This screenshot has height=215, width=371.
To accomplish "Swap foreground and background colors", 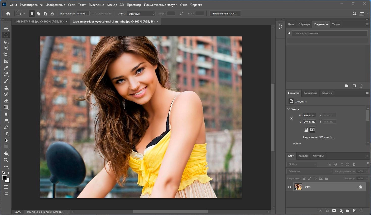I will (8, 173).
